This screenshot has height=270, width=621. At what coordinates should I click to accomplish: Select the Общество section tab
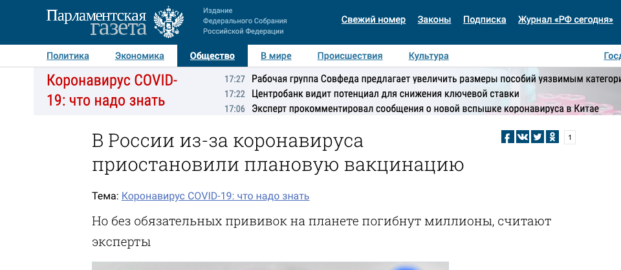[212, 56]
